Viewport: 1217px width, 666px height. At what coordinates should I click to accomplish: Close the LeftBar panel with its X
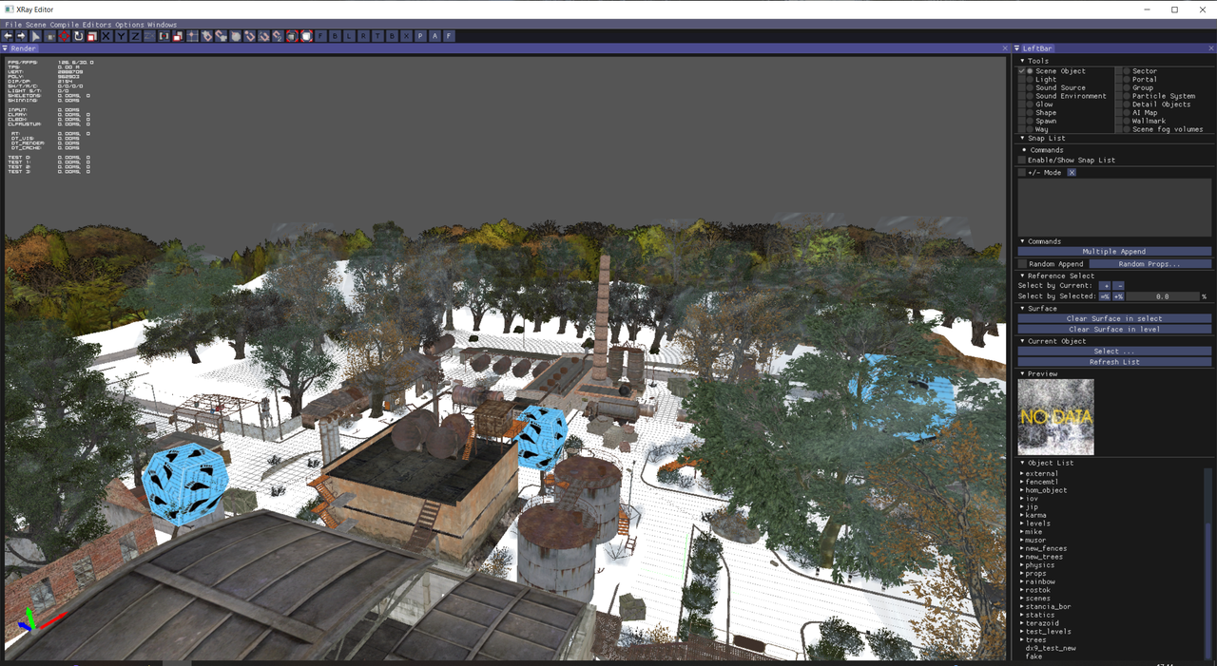pyautogui.click(x=1211, y=48)
